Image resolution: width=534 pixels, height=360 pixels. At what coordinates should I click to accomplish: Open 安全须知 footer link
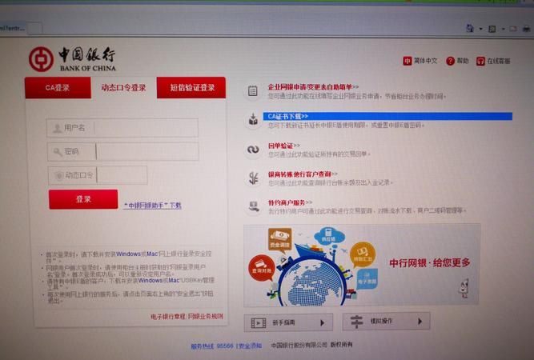(x=250, y=346)
